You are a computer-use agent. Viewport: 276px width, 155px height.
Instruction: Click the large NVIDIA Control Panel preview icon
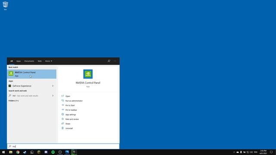pos(88,74)
